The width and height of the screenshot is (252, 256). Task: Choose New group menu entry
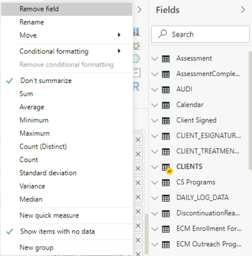point(67,248)
